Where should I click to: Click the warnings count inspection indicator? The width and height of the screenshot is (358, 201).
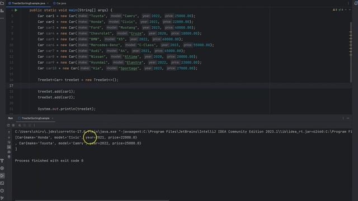[x=335, y=10]
